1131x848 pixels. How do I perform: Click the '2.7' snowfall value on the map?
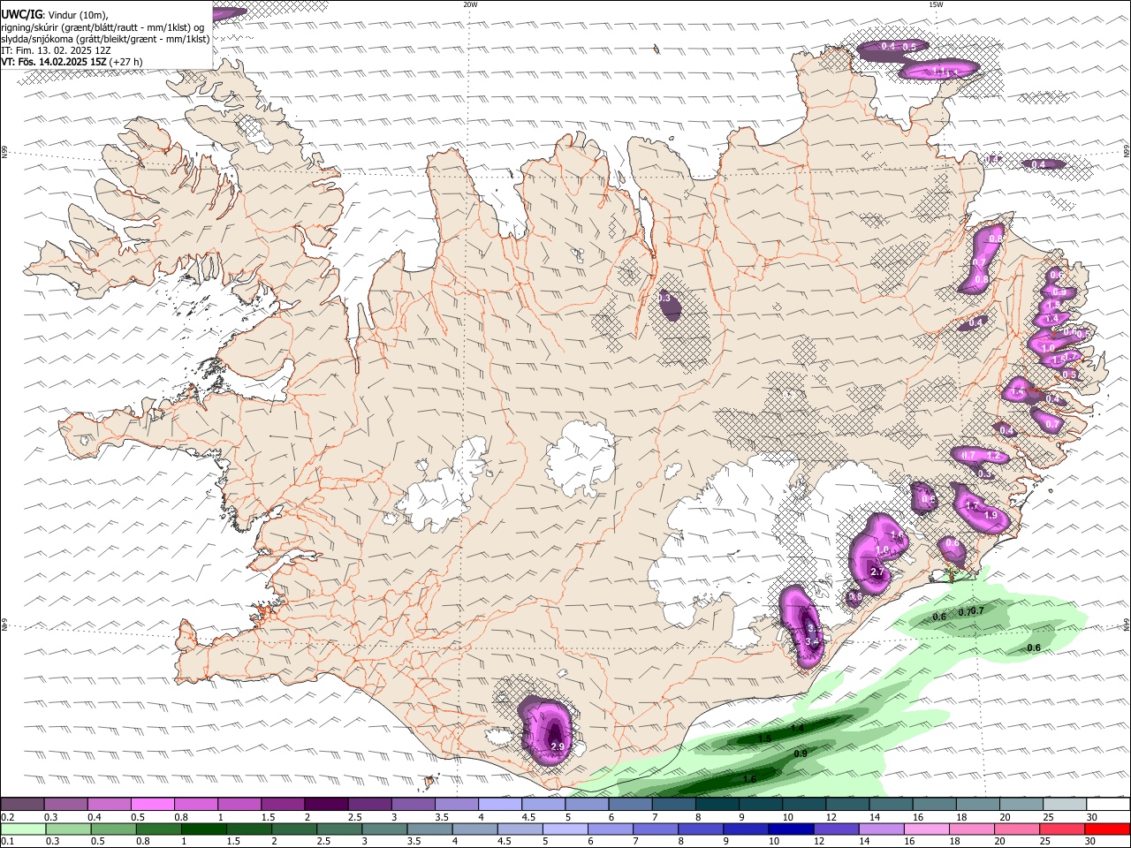pyautogui.click(x=877, y=572)
